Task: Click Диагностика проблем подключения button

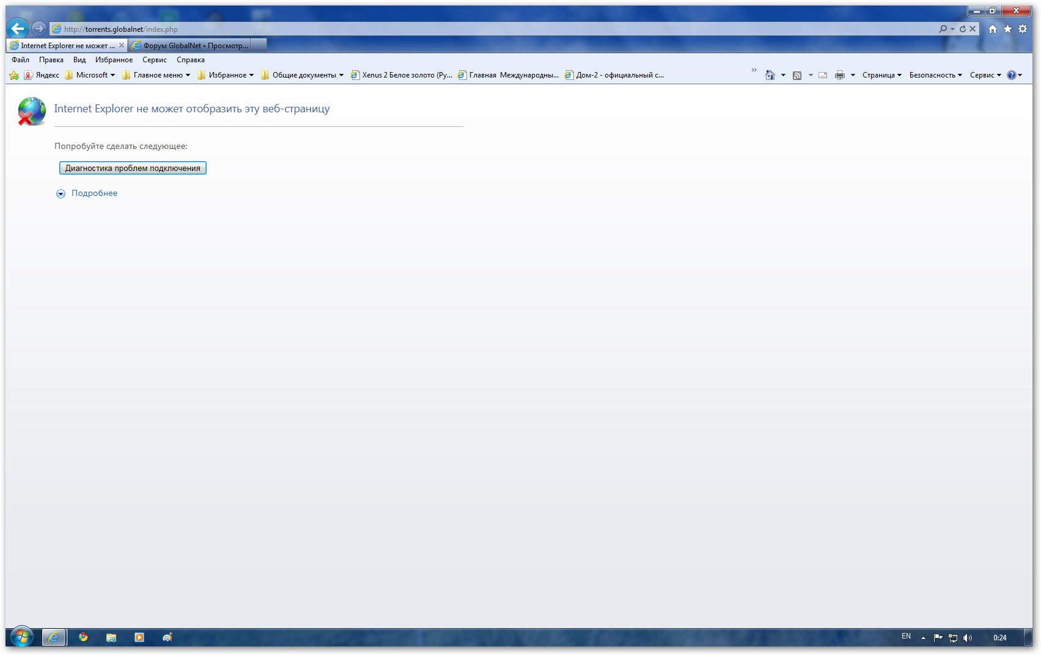Action: point(133,168)
